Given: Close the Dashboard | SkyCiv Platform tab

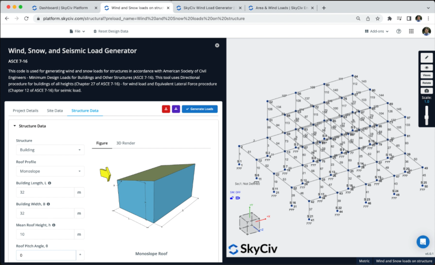Looking at the screenshot, I should click(x=96, y=8).
